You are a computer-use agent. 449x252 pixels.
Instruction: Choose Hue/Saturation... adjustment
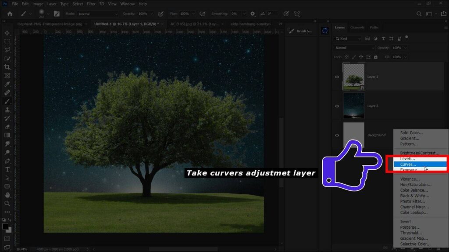pyautogui.click(x=416, y=185)
